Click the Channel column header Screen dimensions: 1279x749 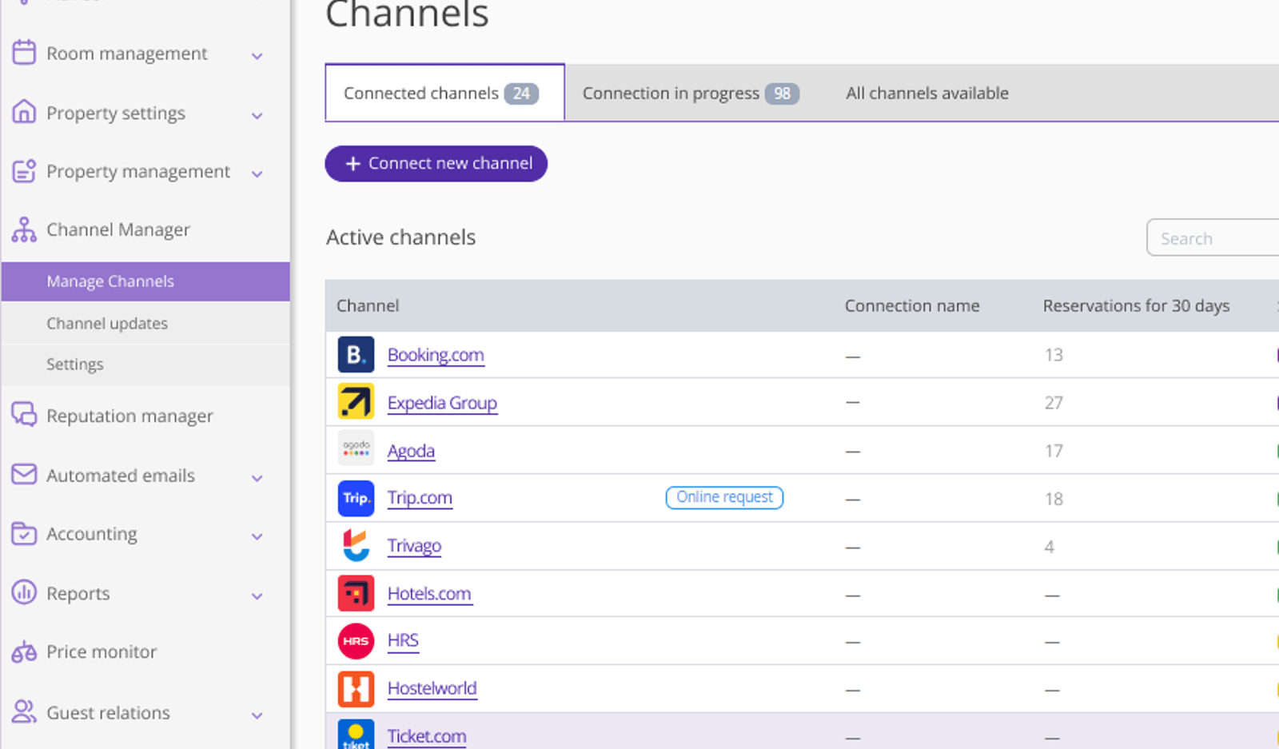coord(368,305)
